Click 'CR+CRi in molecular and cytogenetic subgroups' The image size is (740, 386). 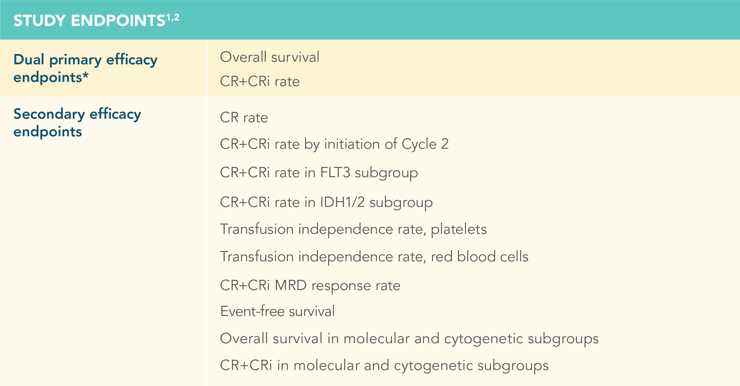pyautogui.click(x=384, y=366)
